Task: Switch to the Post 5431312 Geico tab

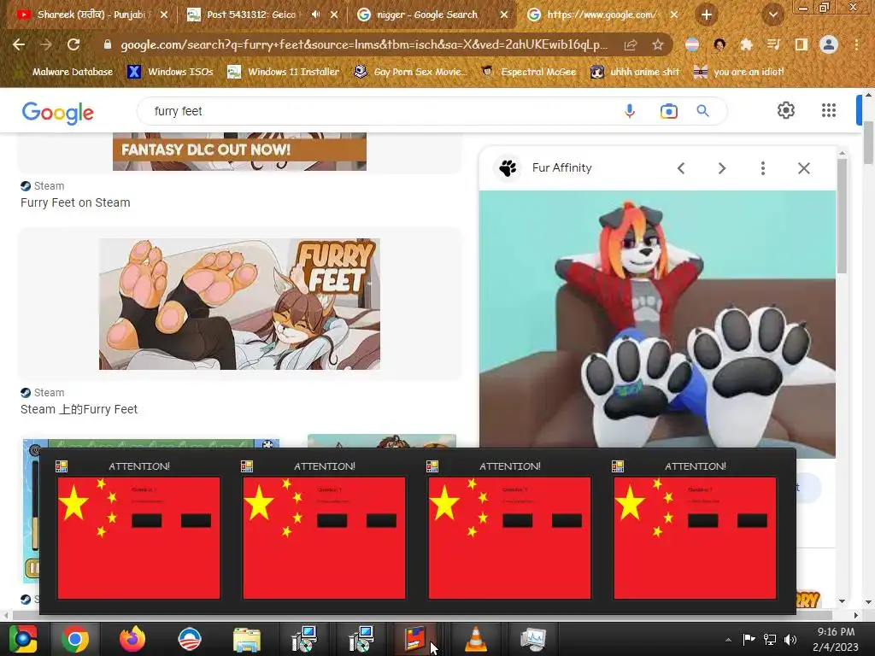Action: tap(251, 15)
